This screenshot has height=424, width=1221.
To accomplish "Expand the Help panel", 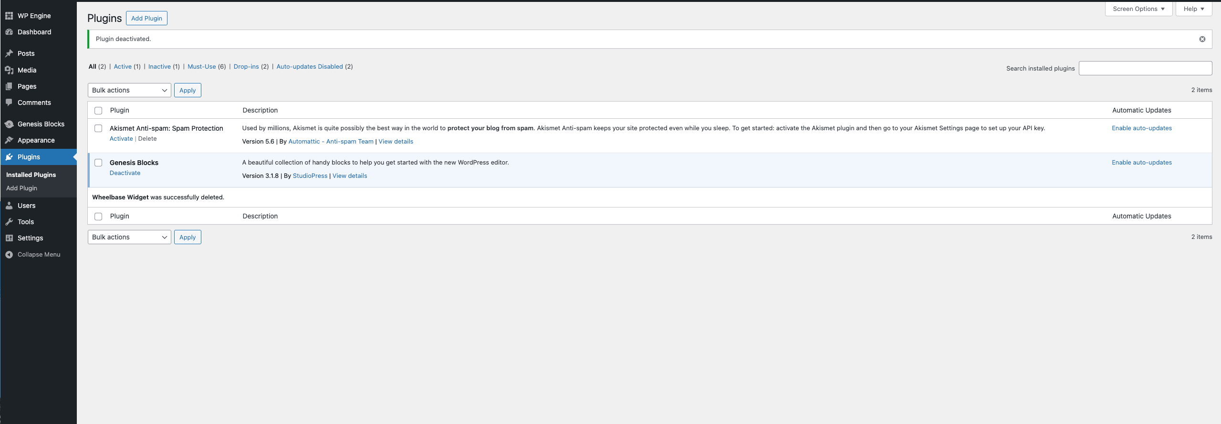I will click(x=1194, y=9).
